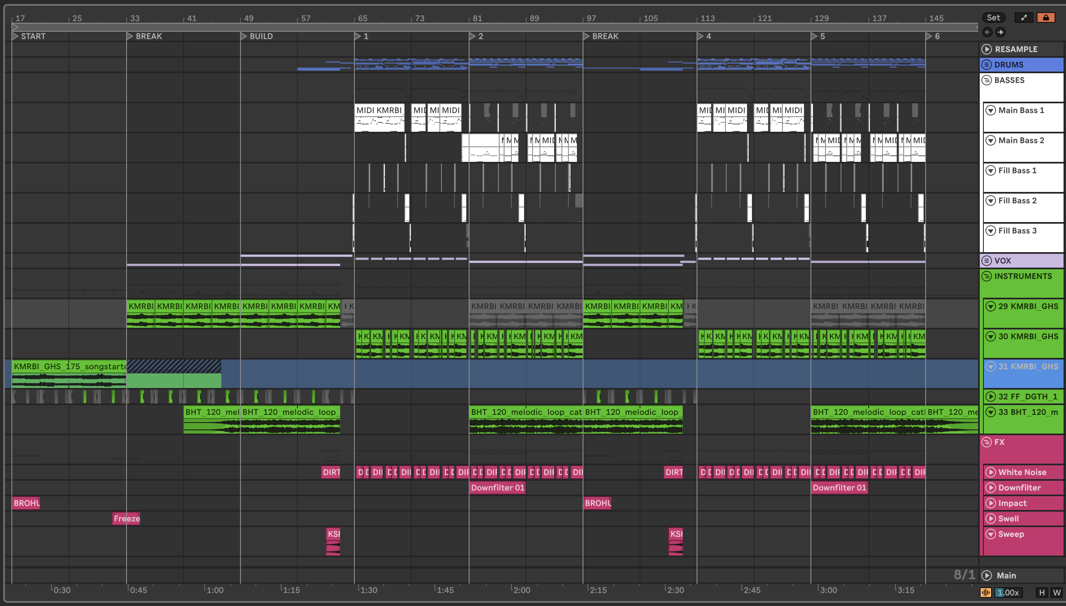This screenshot has width=1066, height=606.
Task: Collapse the DRUMS group track
Action: tap(986, 65)
